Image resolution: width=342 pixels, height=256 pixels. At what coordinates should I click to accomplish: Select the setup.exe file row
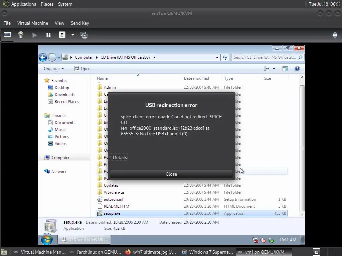191,213
